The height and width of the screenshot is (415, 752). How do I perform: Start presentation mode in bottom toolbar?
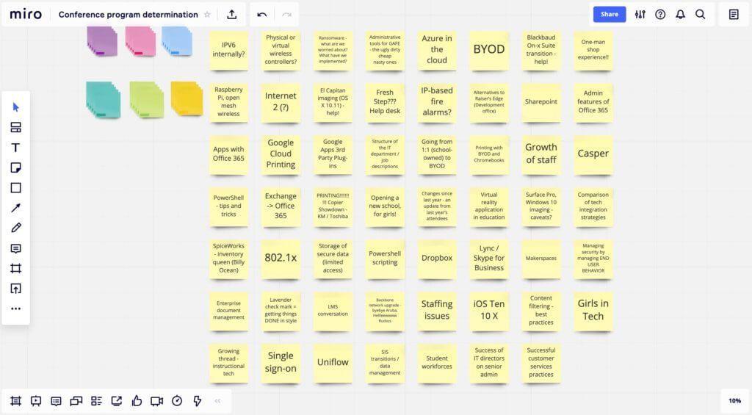(36, 401)
